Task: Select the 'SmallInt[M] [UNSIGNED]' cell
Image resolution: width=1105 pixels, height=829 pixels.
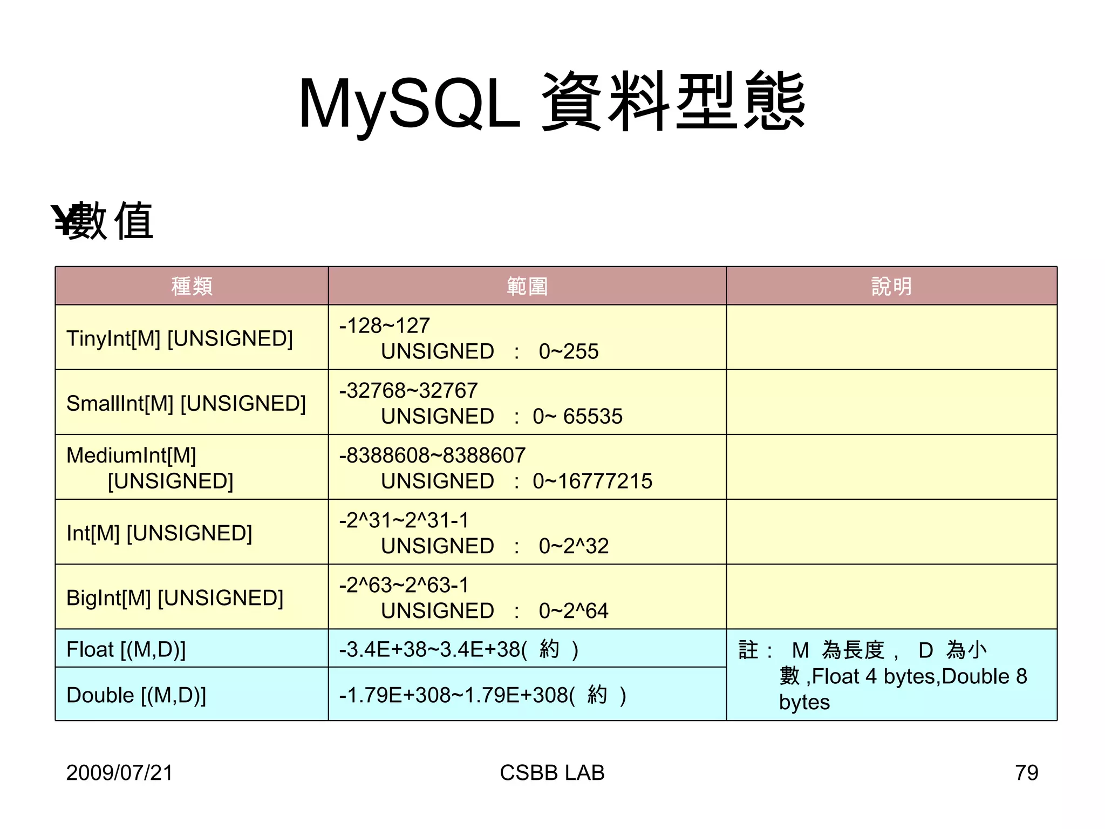Action: pos(192,403)
